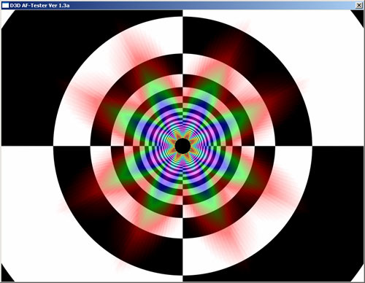Click the application icon in the title bar
The image size is (365, 283).
pyautogui.click(x=5, y=5)
